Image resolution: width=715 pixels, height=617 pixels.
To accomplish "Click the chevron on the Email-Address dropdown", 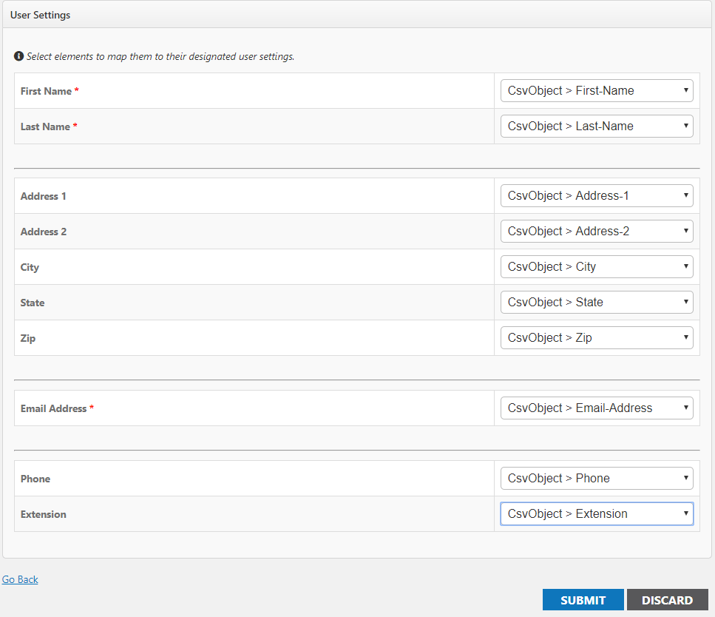I will click(x=684, y=408).
